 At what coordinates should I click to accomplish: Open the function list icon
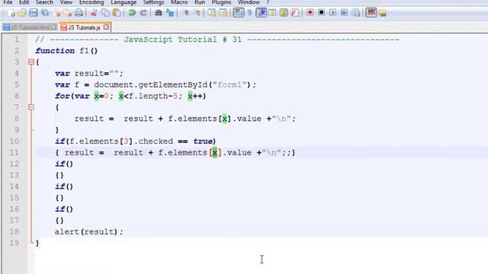295,13
